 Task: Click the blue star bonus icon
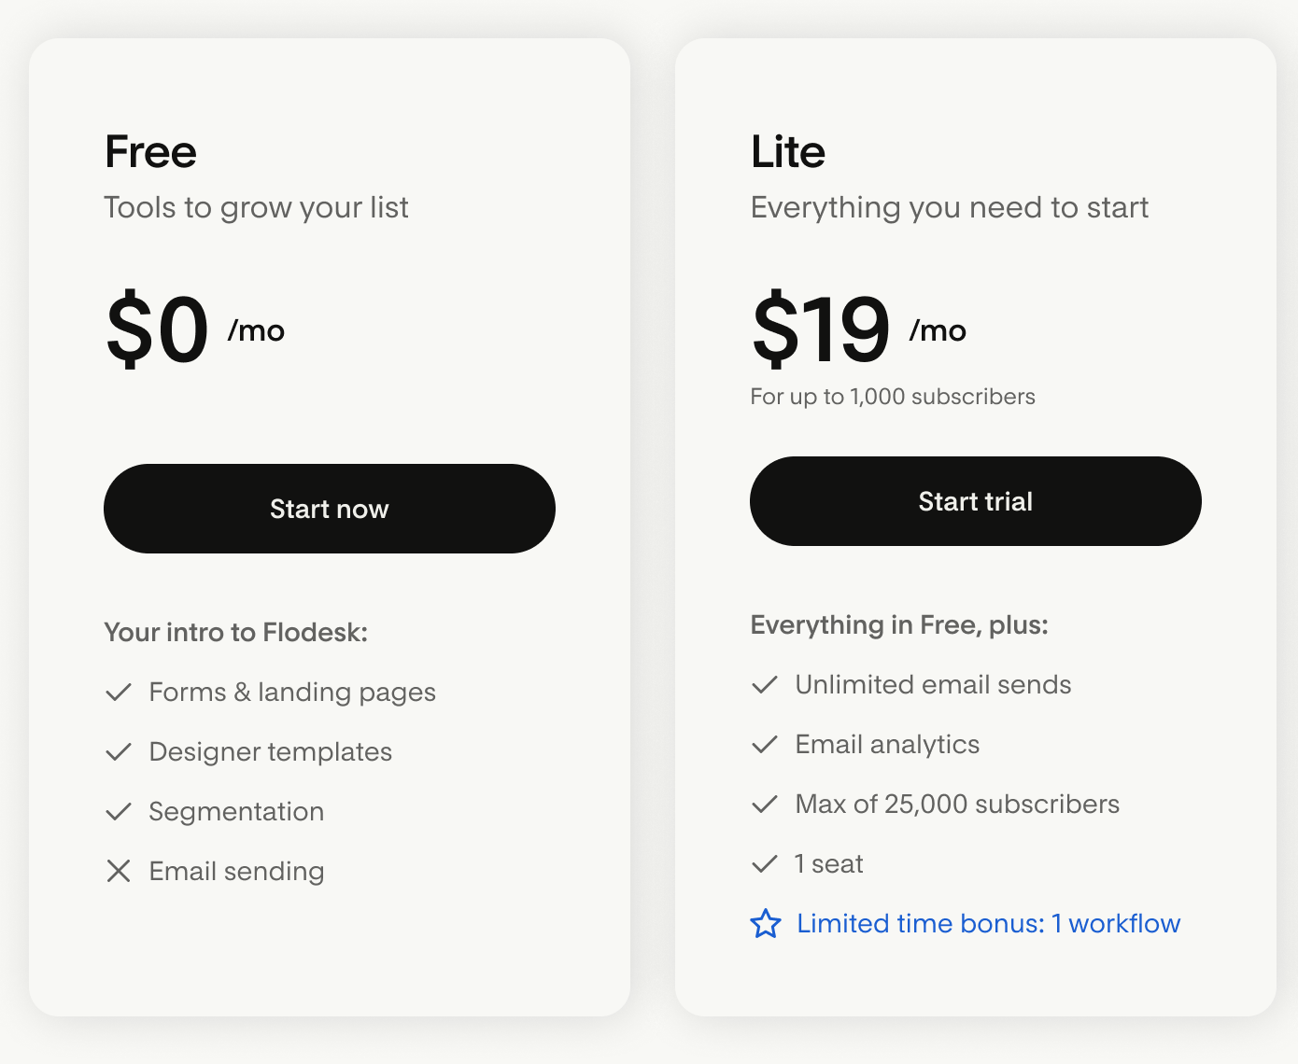tap(766, 924)
